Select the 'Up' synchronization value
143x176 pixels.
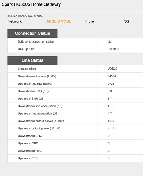click(110, 42)
